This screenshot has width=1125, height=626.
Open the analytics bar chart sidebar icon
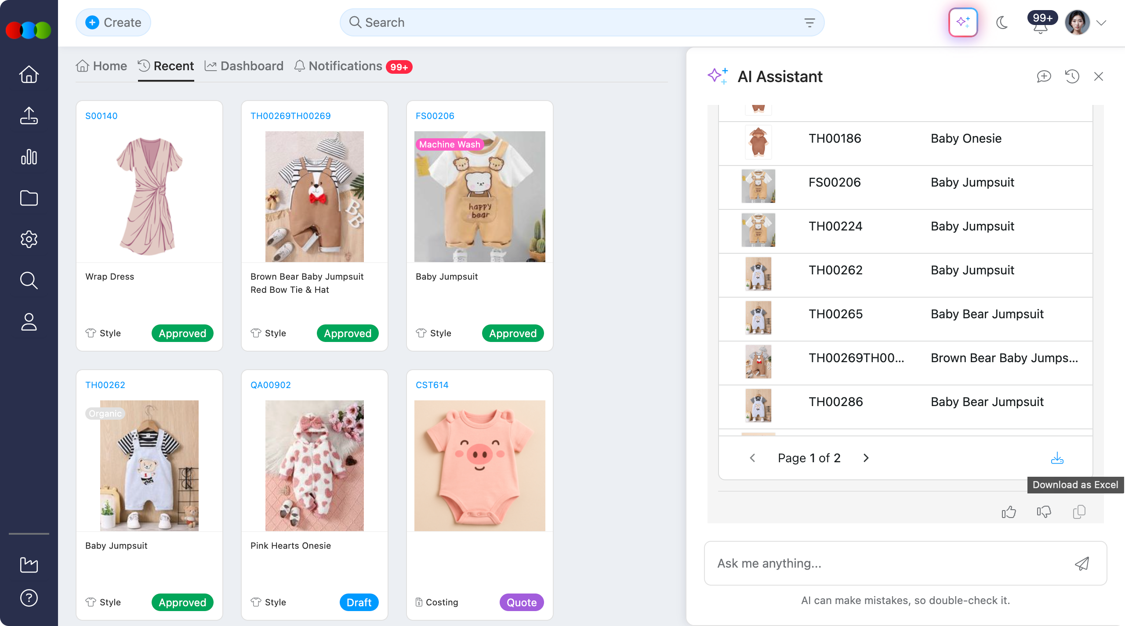28,157
